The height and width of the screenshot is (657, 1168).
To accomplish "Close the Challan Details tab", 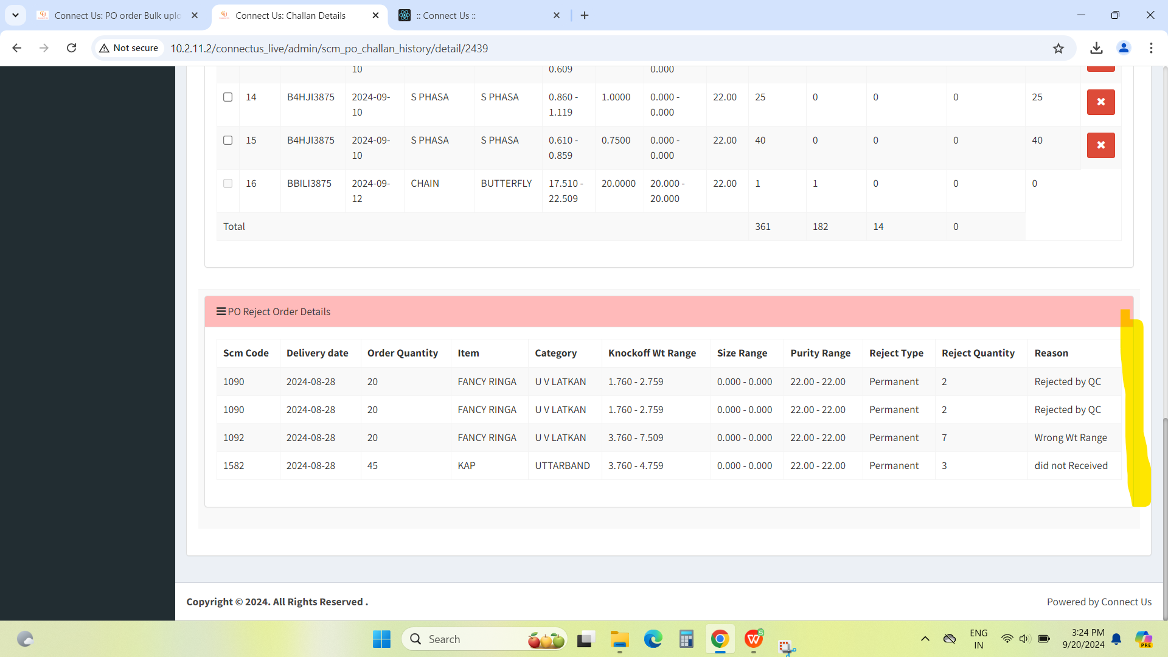I will pyautogui.click(x=375, y=15).
